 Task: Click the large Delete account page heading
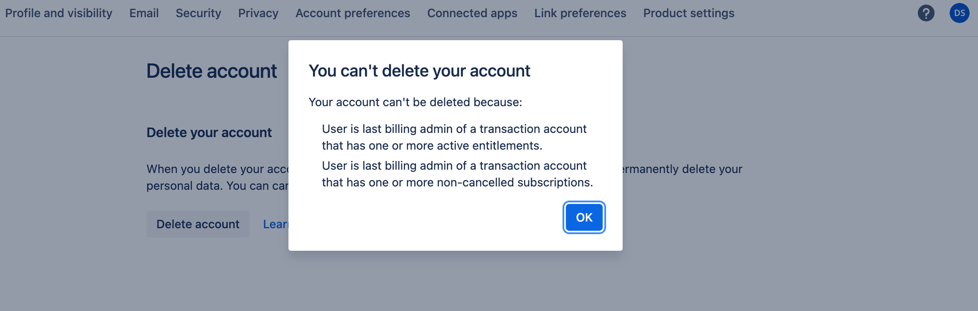coord(211,71)
